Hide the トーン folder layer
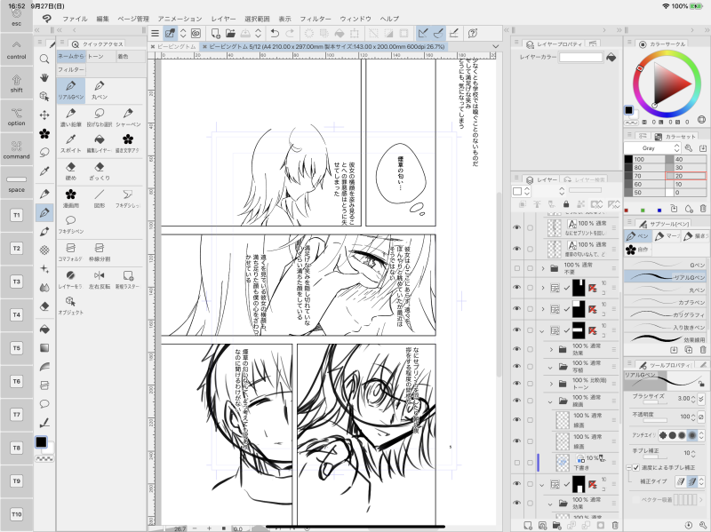This screenshot has width=711, height=532. [516, 384]
